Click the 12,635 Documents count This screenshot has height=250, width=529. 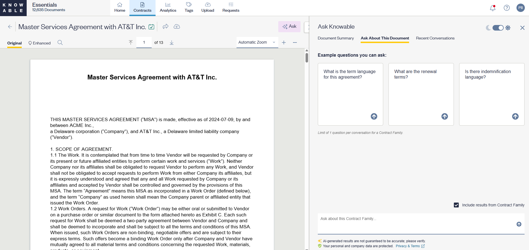point(49,10)
